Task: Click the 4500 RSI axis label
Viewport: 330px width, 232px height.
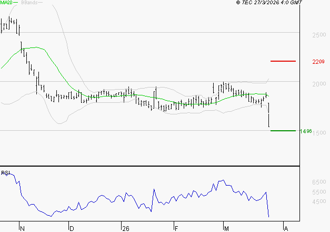Action: pyautogui.click(x=319, y=201)
